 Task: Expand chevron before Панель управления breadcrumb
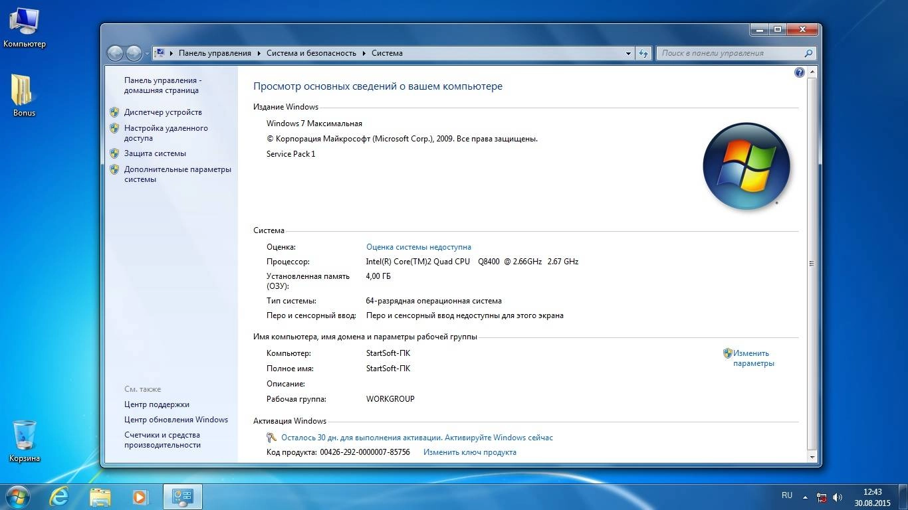[x=171, y=53]
